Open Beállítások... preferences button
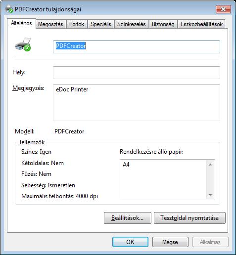 128,218
